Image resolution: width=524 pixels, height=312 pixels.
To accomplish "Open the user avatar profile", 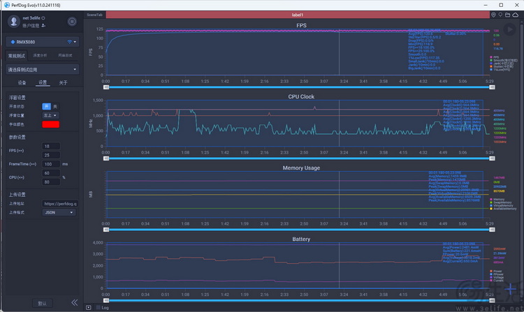I will (14, 22).
